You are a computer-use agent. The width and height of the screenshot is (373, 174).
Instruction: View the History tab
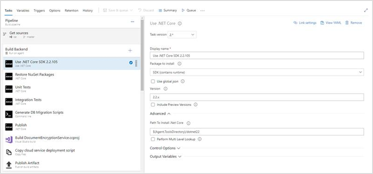(88, 11)
